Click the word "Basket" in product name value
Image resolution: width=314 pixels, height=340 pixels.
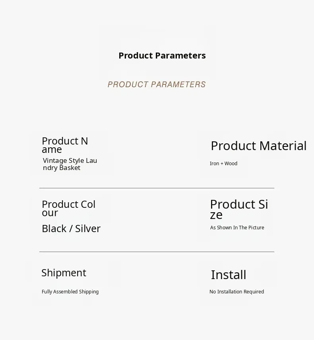coord(70,168)
